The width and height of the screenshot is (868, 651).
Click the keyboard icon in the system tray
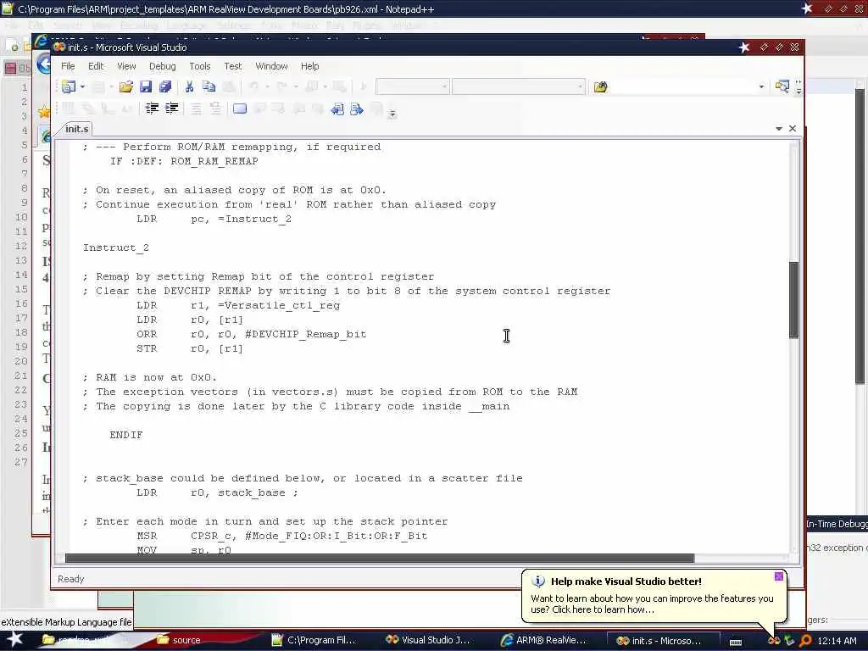736,642
